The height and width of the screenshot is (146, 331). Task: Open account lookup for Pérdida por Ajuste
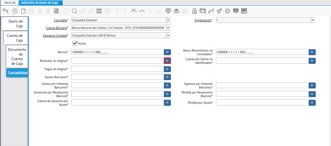(312, 103)
